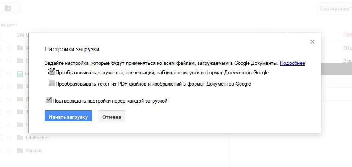Star the Личное folder
The width and height of the screenshot is (352, 167).
(x=9, y=150)
